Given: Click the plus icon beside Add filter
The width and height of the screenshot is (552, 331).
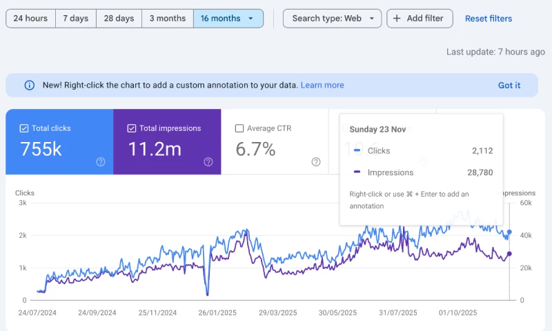Looking at the screenshot, I should point(397,19).
